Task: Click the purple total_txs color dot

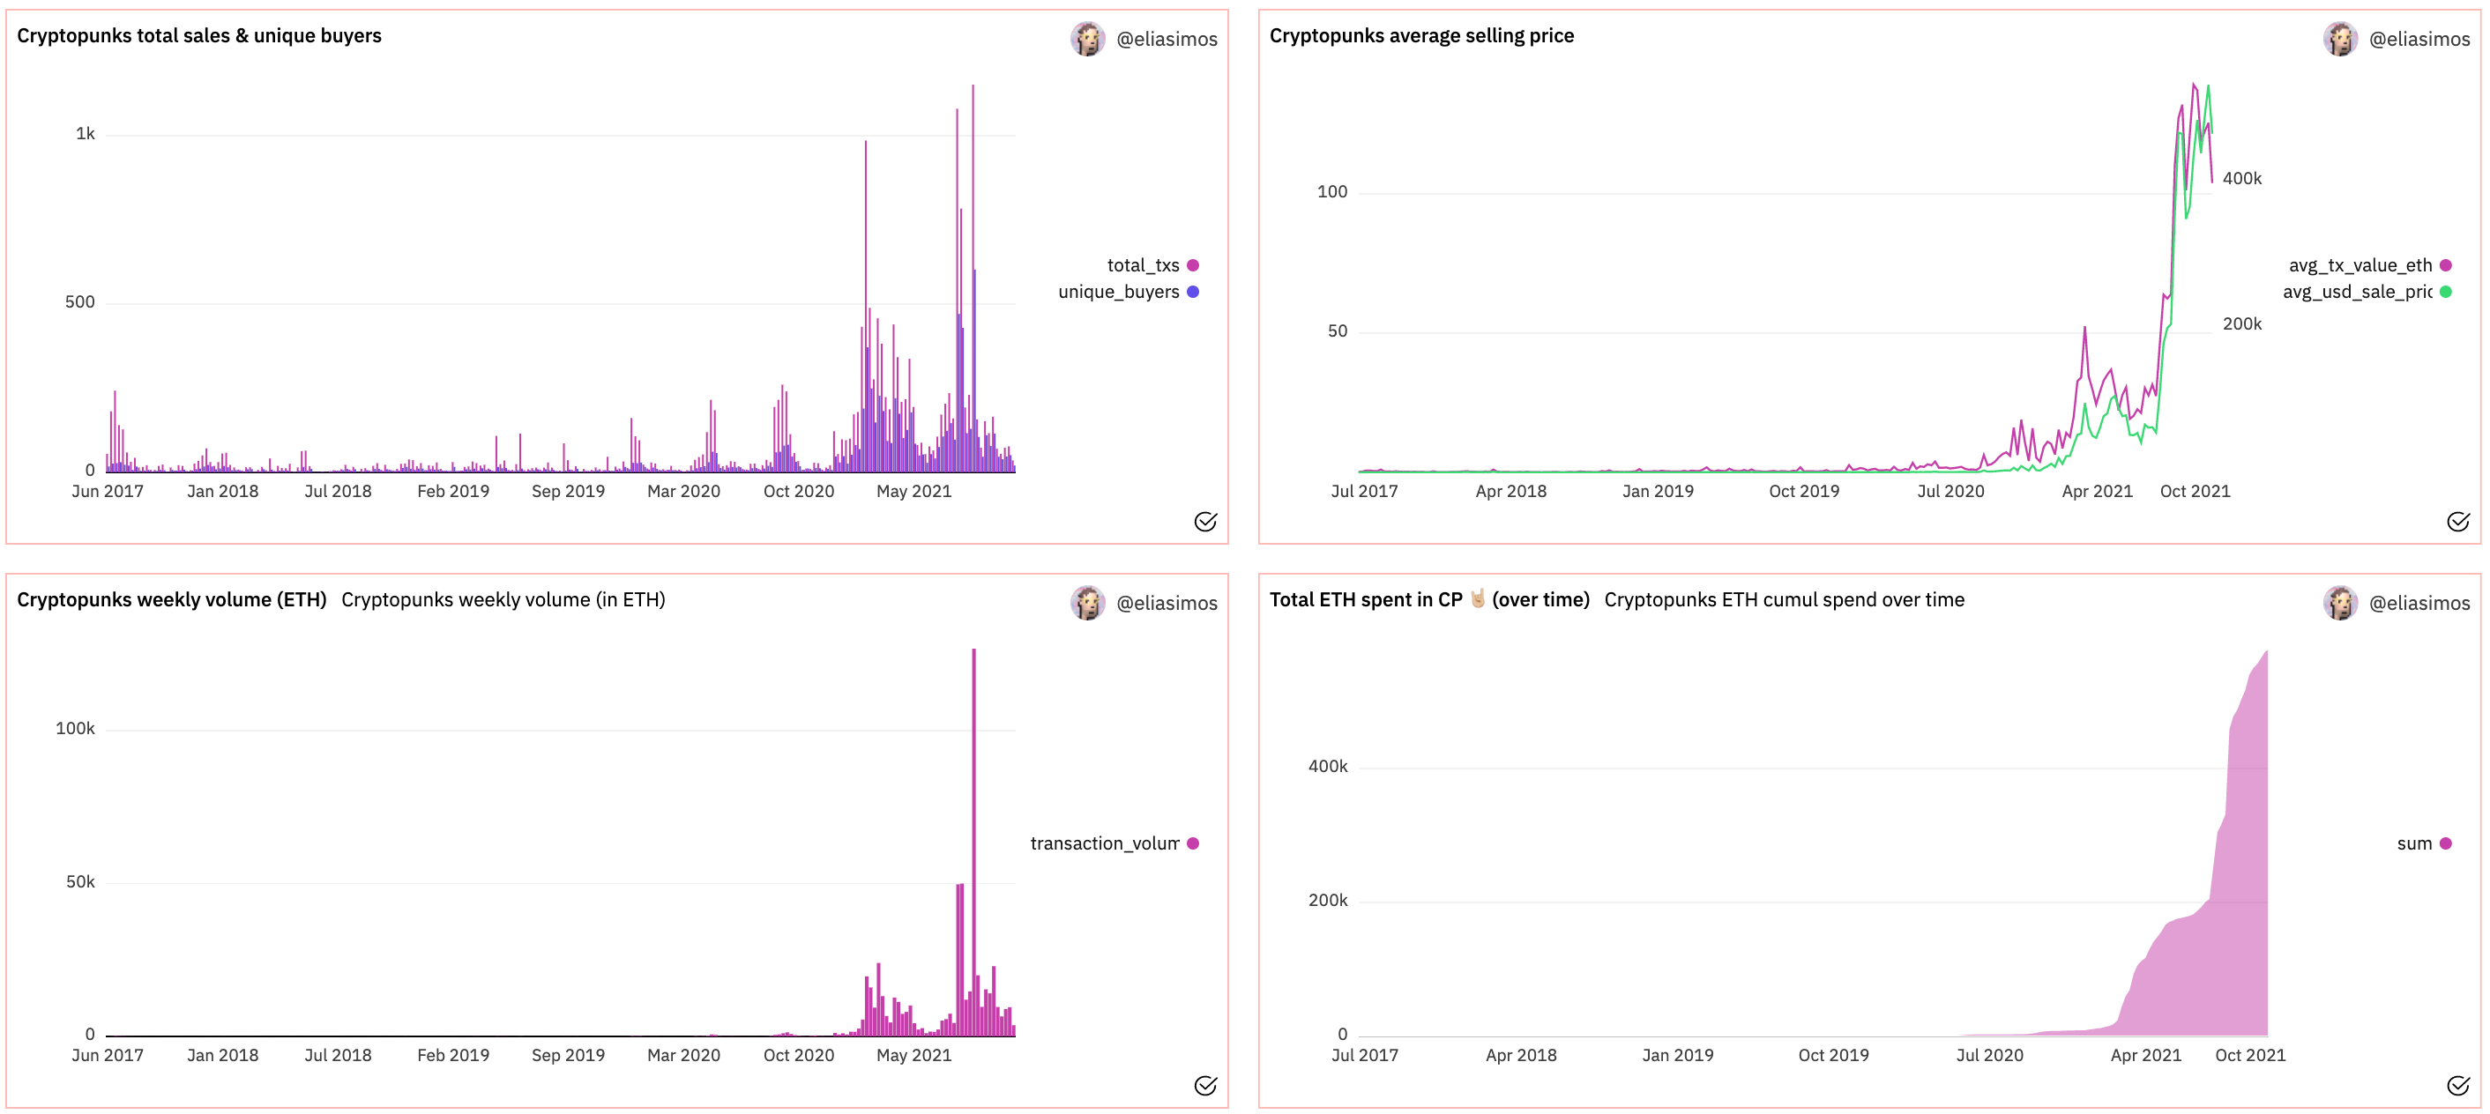Action: coord(1193,265)
